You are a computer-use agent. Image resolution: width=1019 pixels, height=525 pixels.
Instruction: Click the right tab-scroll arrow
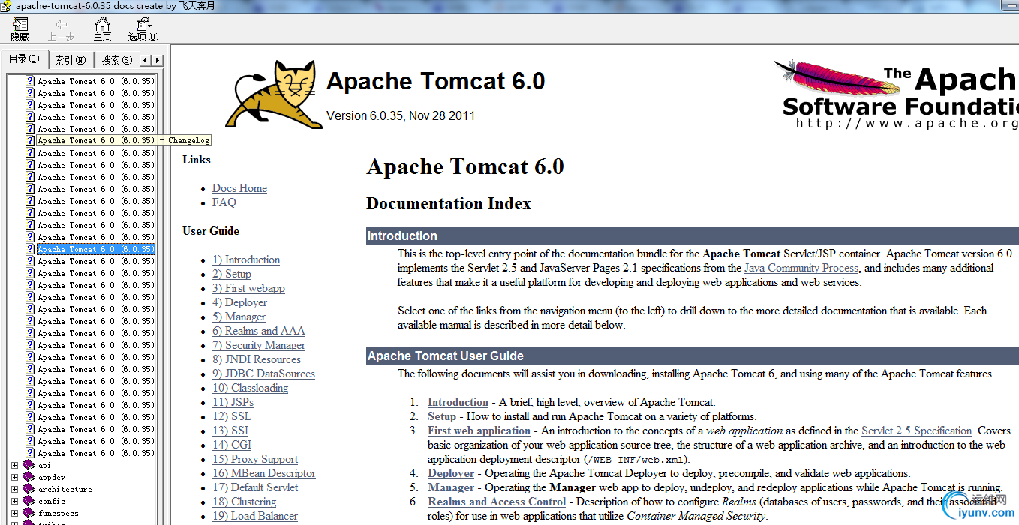158,60
